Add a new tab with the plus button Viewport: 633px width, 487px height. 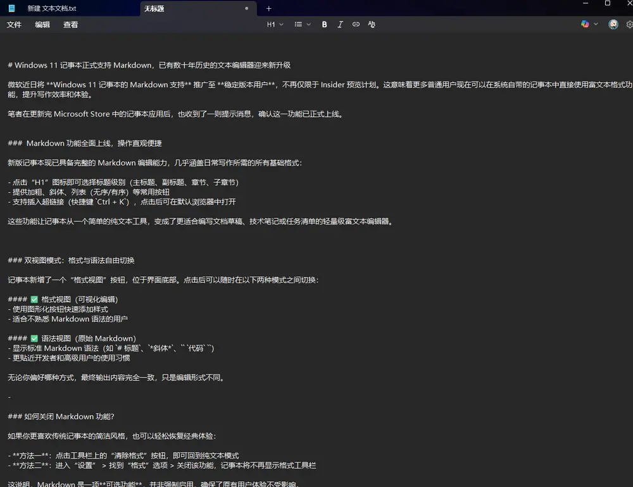pyautogui.click(x=269, y=8)
